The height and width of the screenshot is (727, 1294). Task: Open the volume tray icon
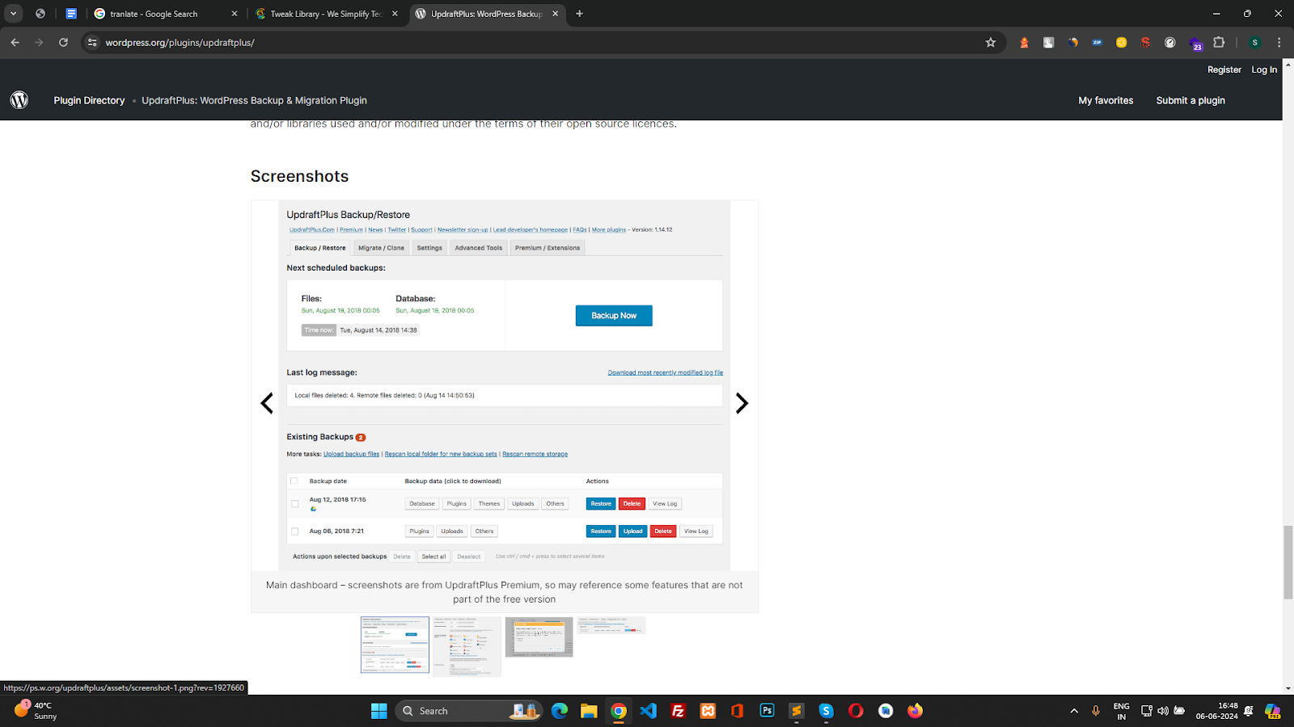[1163, 711]
